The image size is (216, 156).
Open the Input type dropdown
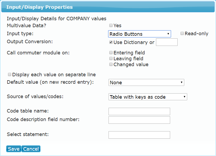pyautogui.click(x=139, y=34)
